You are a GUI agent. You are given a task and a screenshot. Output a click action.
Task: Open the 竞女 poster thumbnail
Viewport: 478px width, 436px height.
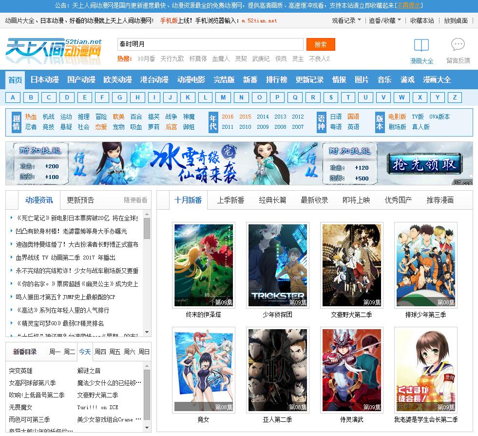(x=204, y=370)
